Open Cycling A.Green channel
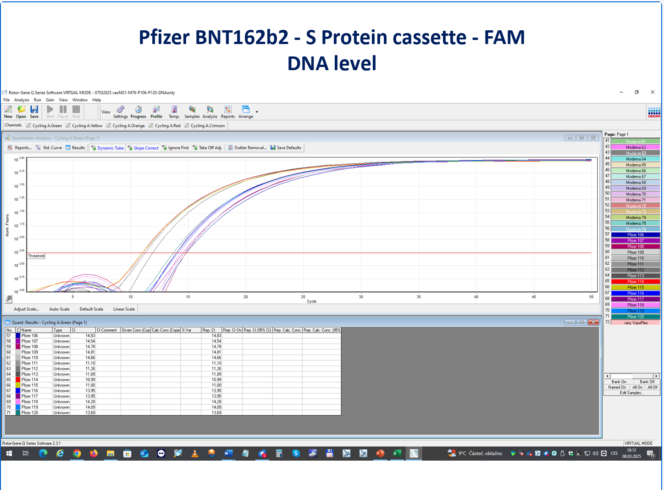Image resolution: width=664 pixels, height=490 pixels. 44,126
